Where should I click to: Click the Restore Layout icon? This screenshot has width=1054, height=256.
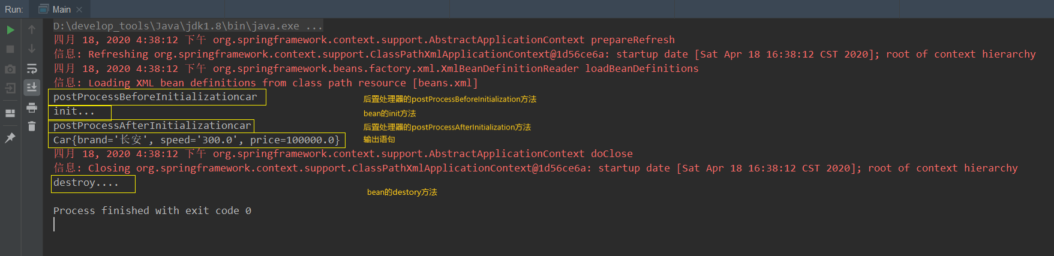10,113
